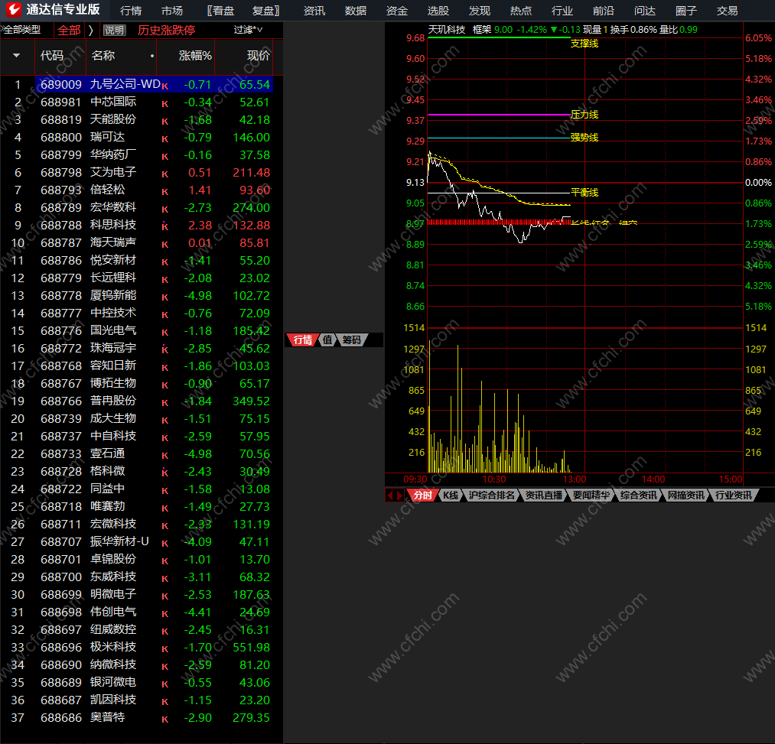Open the 市场 menu
775x744 pixels.
pyautogui.click(x=172, y=11)
